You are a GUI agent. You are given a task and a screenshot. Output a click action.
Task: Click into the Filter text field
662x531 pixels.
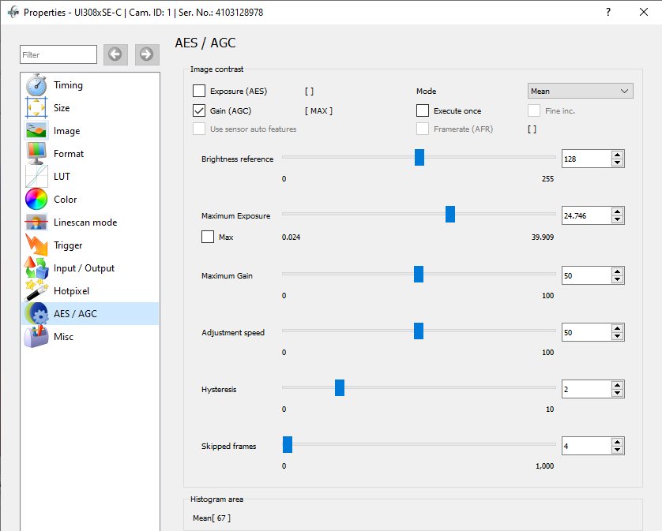(x=58, y=54)
